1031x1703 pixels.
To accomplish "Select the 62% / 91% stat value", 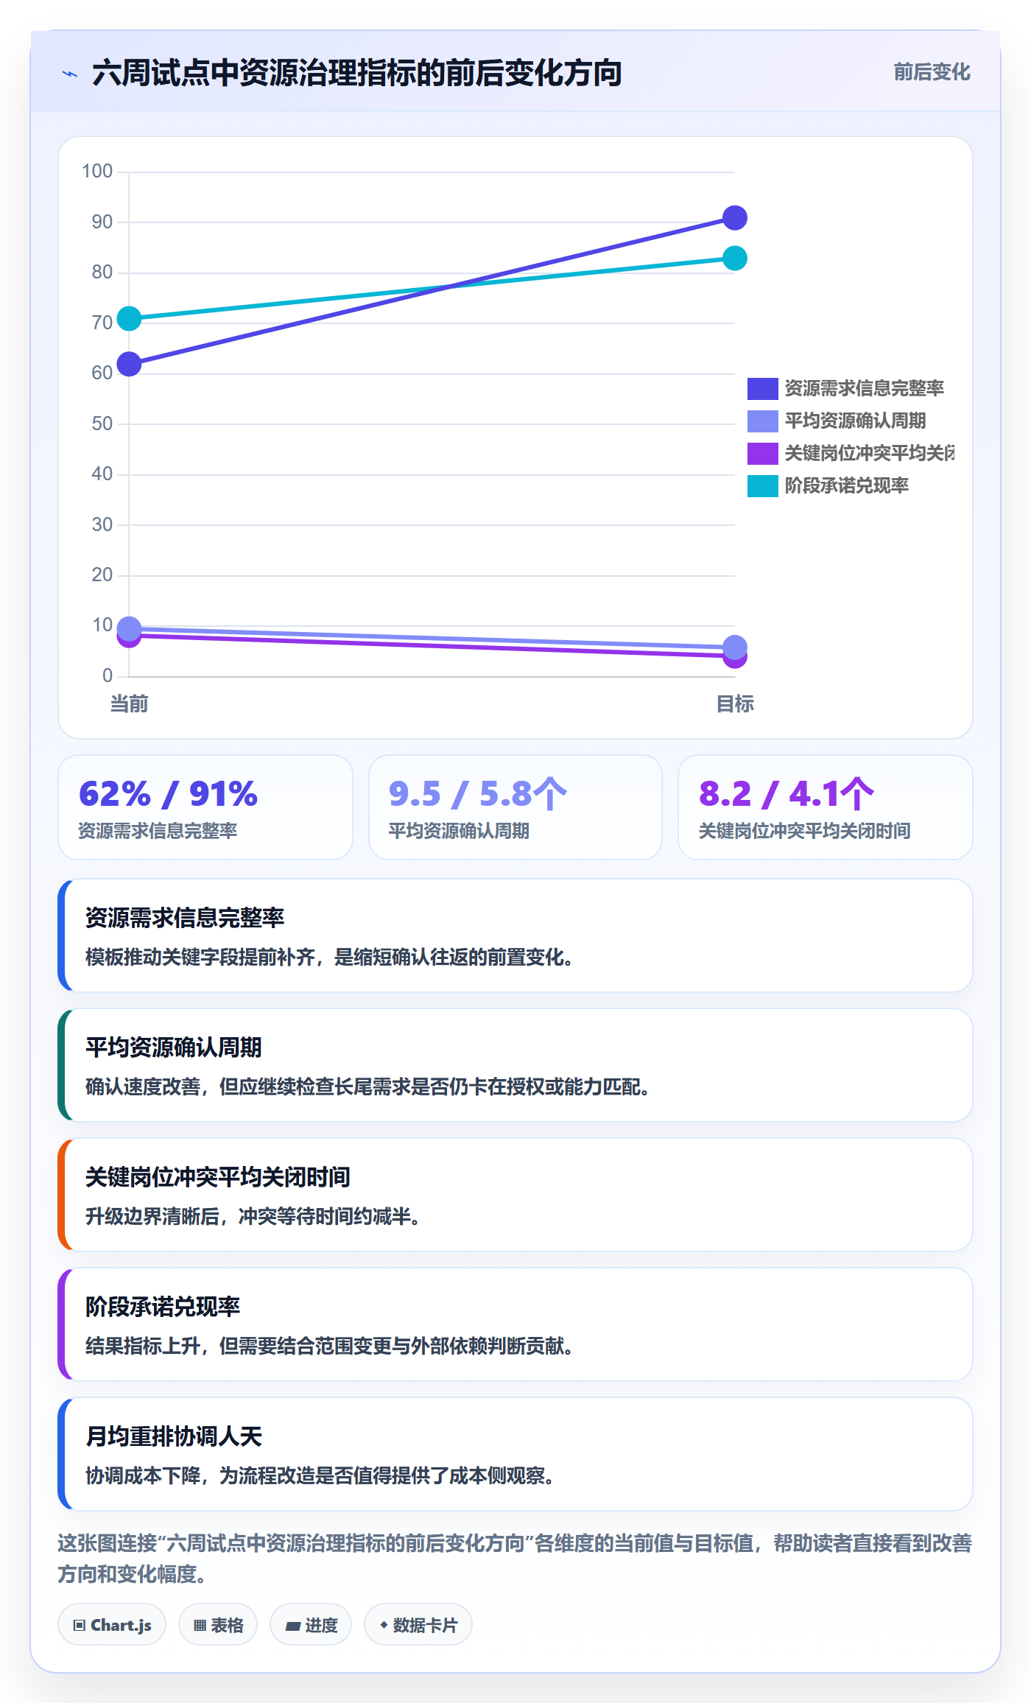I will coord(168,794).
